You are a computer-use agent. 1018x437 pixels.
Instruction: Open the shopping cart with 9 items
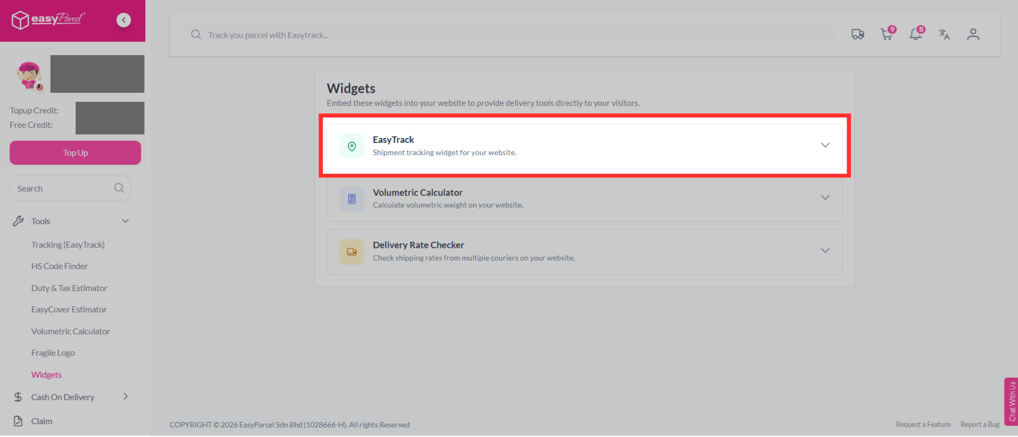[887, 34]
